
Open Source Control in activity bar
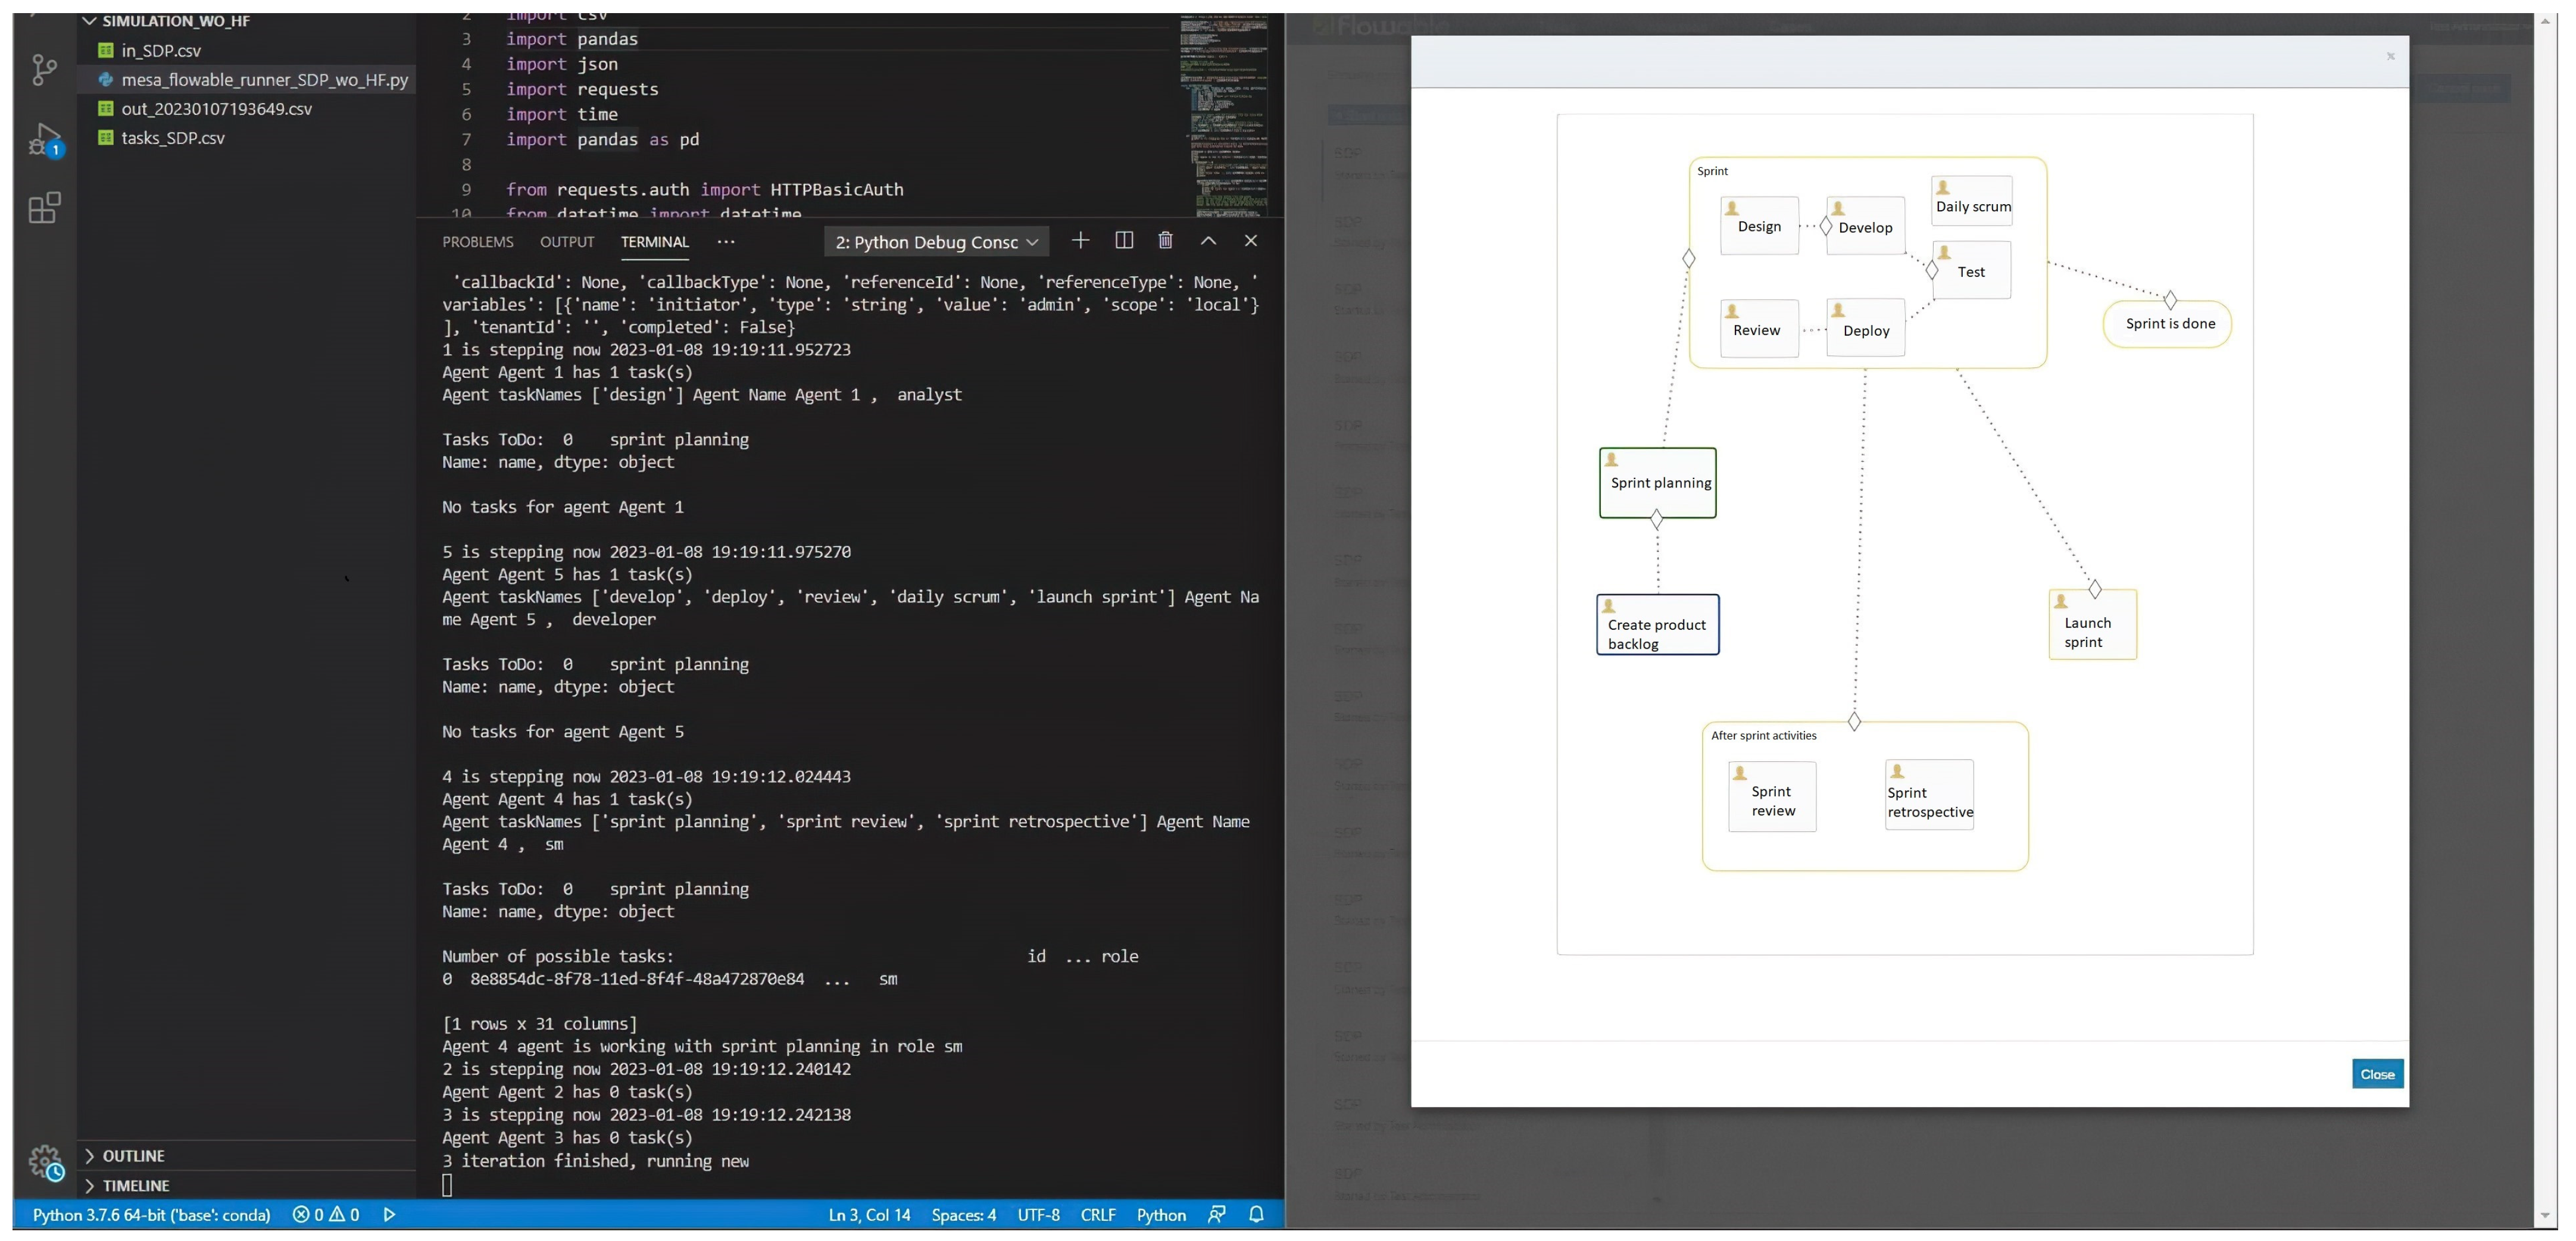point(44,69)
